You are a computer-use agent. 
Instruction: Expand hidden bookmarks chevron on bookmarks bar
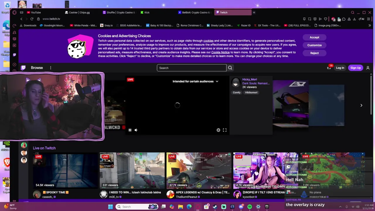[x=369, y=25]
